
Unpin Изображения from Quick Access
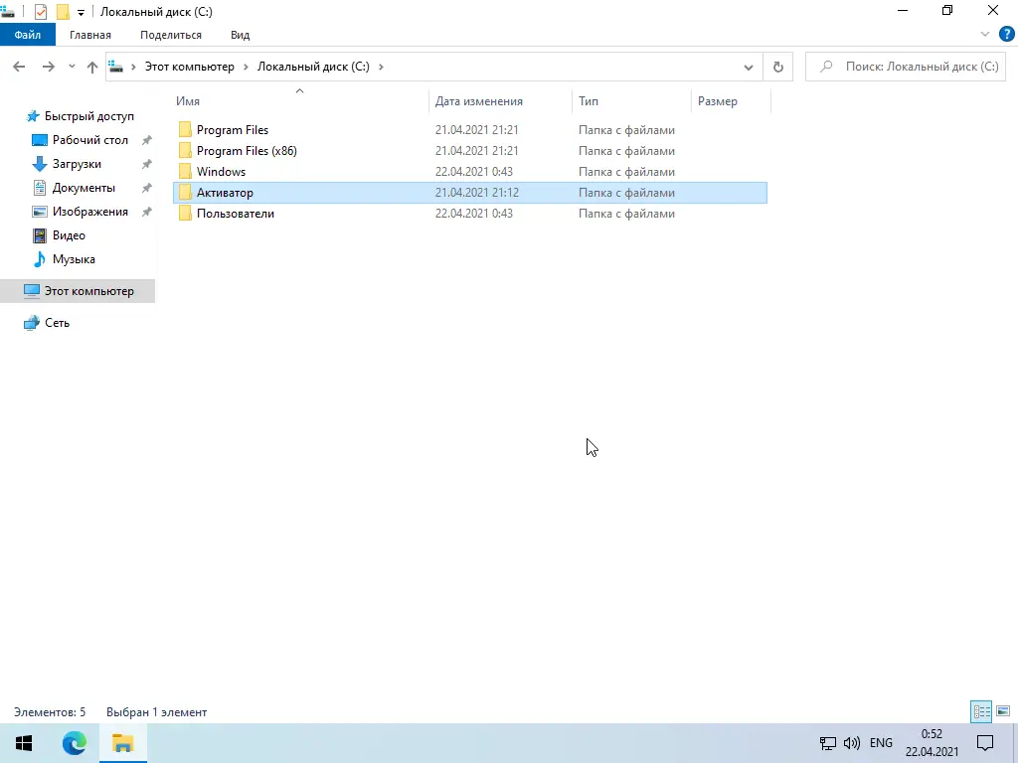click(146, 211)
